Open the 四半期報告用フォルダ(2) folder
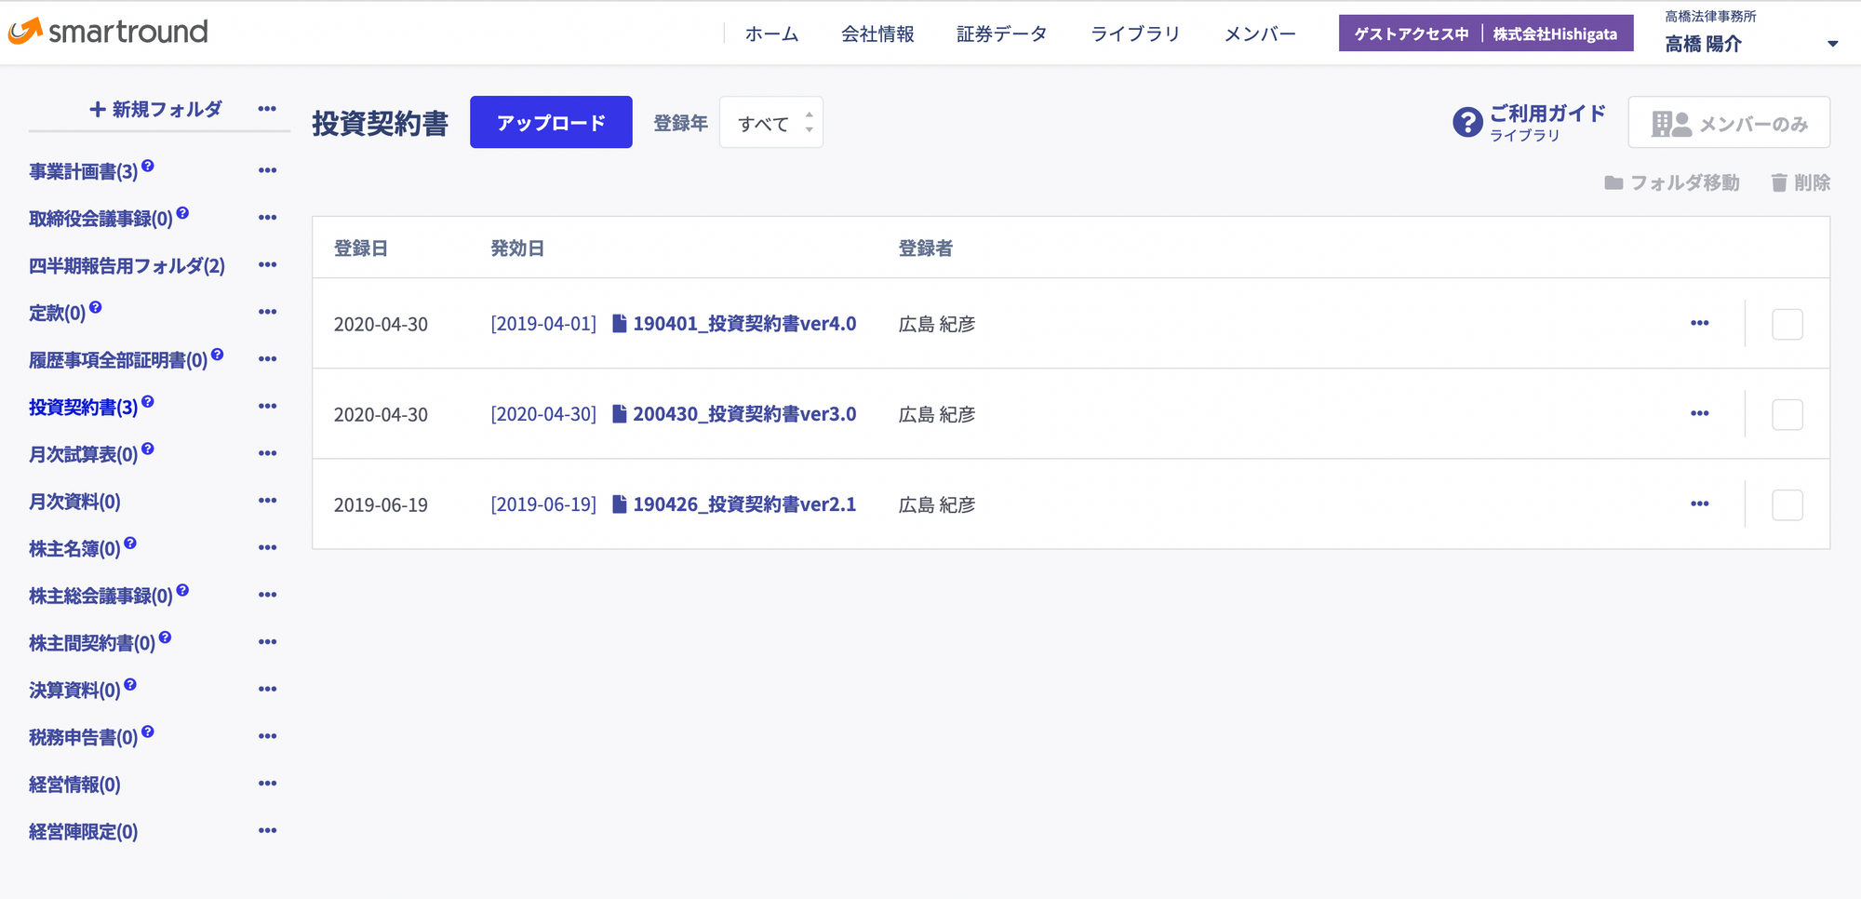1861x899 pixels. [x=127, y=265]
